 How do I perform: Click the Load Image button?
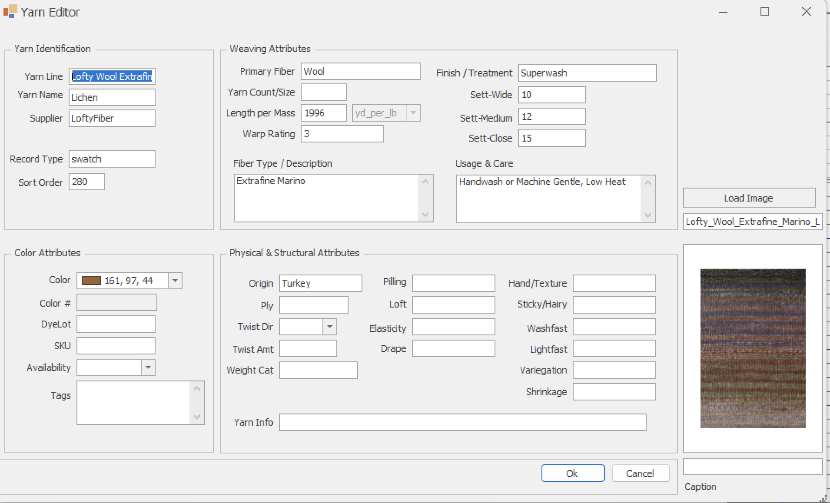point(749,198)
